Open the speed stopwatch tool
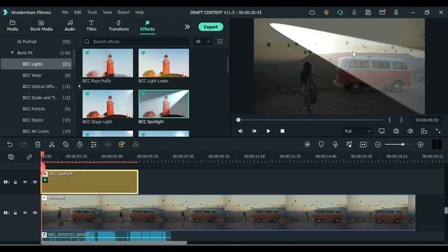Screen dimensions: 448x252 click(x=80, y=145)
